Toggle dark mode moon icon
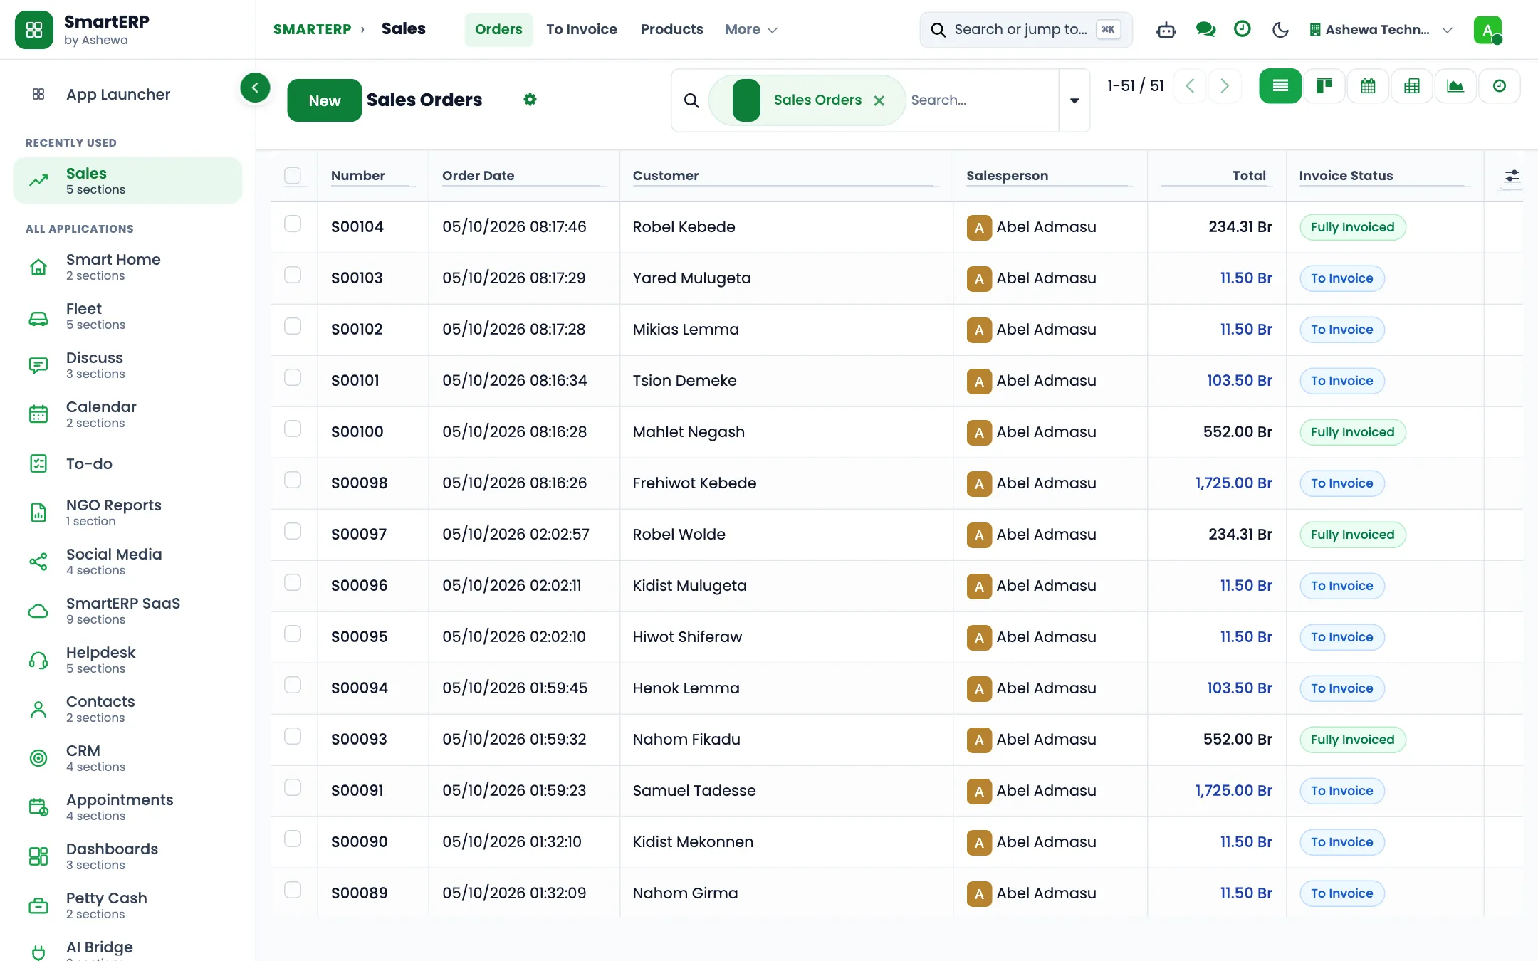This screenshot has height=961, width=1538. (1280, 30)
